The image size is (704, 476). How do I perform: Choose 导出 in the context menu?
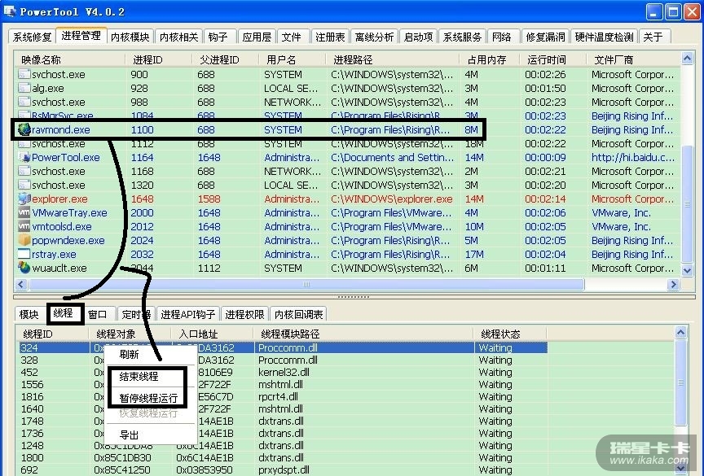pyautogui.click(x=151, y=435)
